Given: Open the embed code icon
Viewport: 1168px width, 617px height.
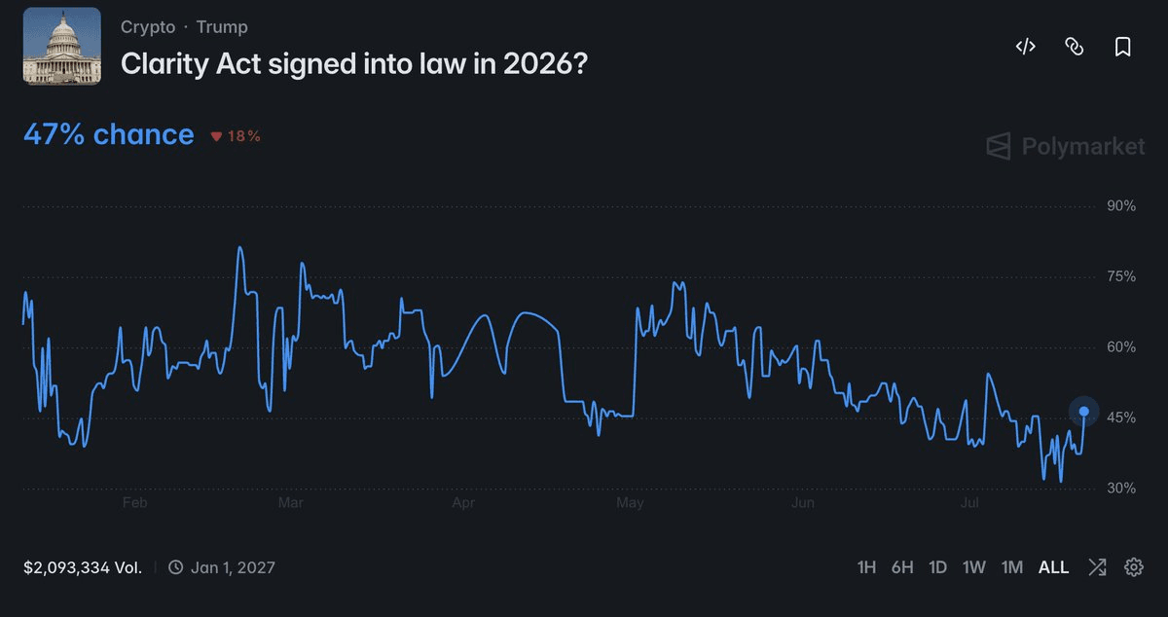Looking at the screenshot, I should click(1025, 47).
